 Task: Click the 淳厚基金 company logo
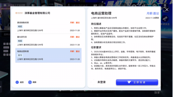(19, 13)
